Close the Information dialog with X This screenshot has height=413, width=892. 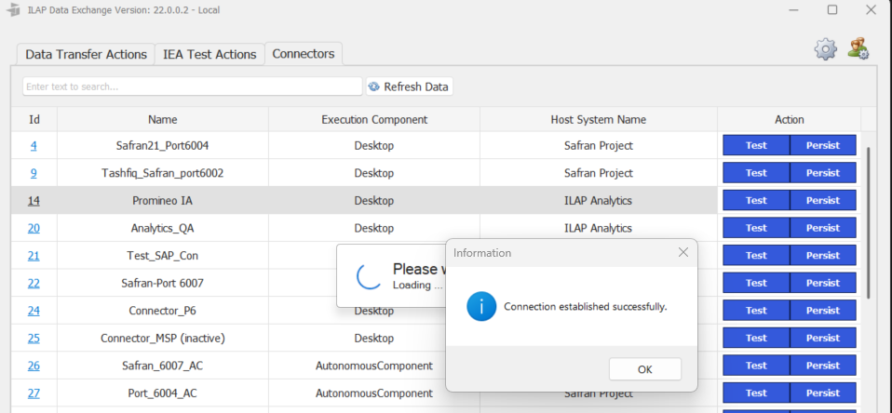[x=683, y=252]
